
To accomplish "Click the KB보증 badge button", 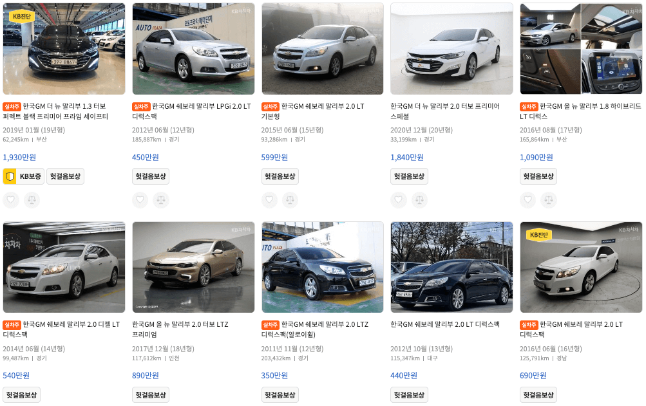I will coord(23,176).
